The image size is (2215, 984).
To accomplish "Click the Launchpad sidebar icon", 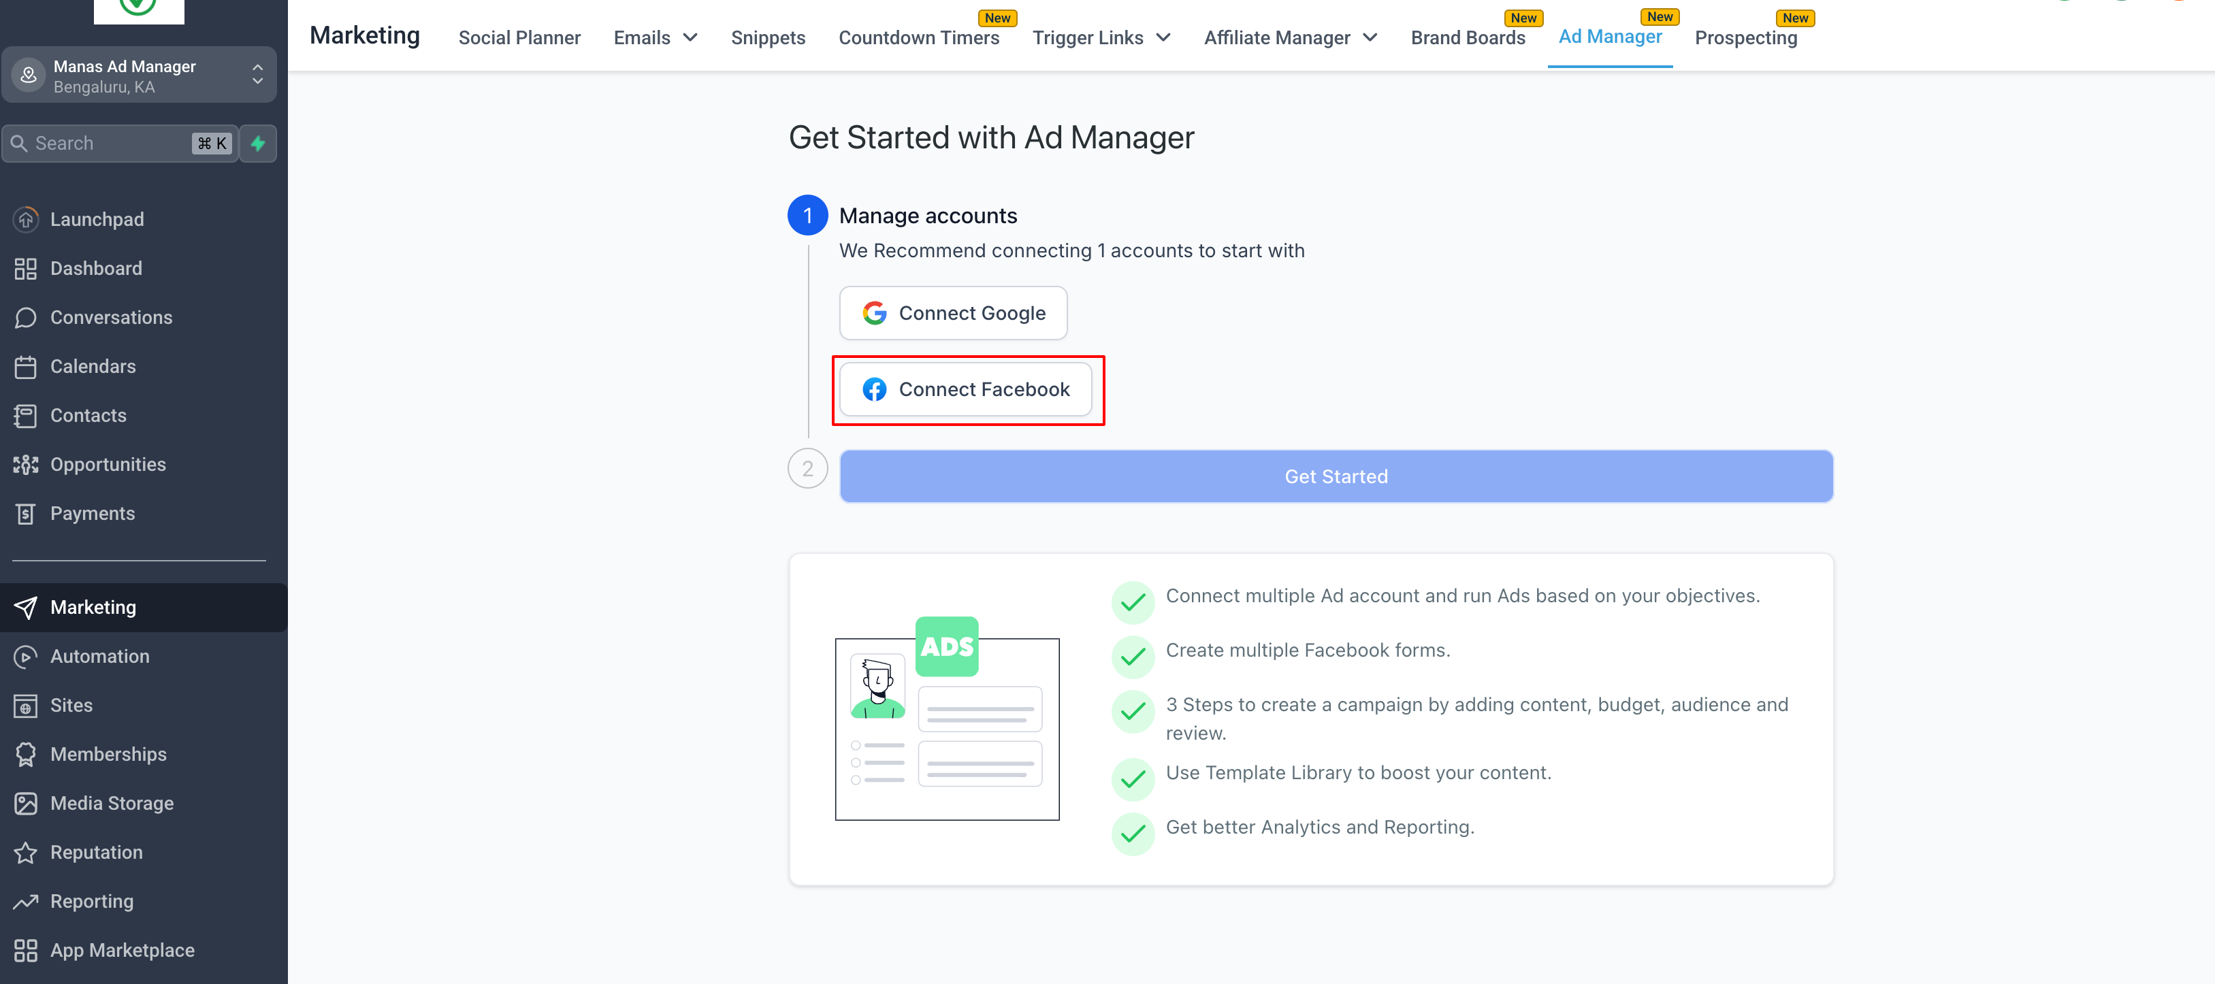I will click(x=26, y=219).
